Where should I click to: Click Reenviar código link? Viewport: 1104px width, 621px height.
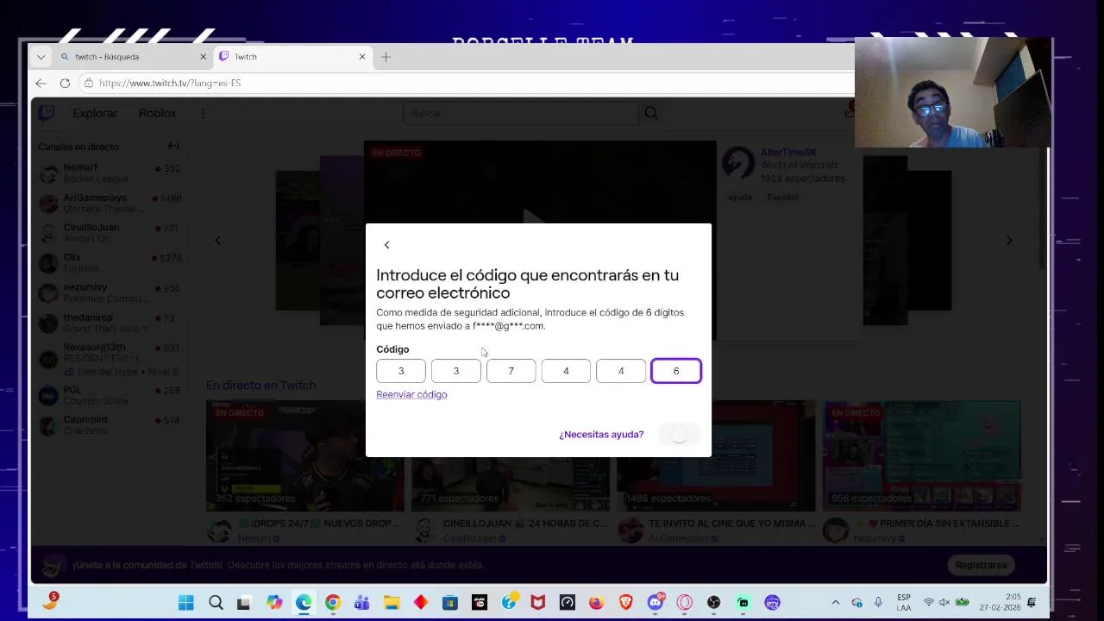pyautogui.click(x=411, y=394)
